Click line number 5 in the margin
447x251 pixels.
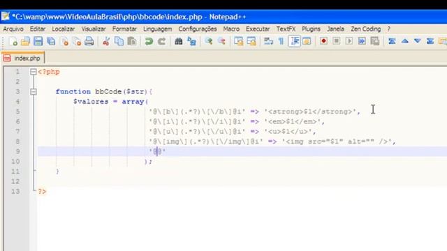[x=17, y=112]
